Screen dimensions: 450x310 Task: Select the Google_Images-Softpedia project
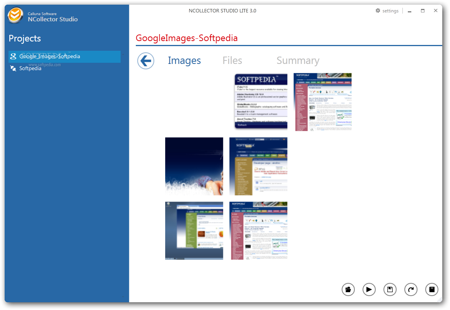click(x=65, y=57)
